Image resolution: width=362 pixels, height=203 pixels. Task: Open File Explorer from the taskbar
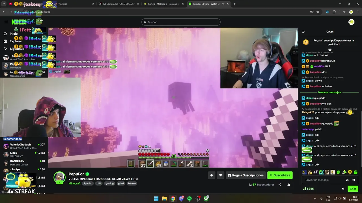(x=164, y=198)
